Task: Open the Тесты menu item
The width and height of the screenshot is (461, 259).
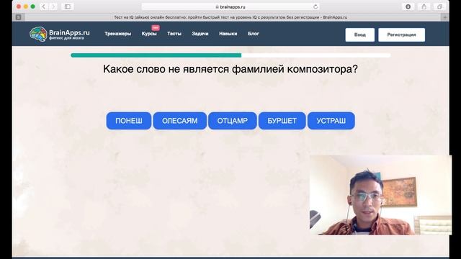Action: point(174,34)
